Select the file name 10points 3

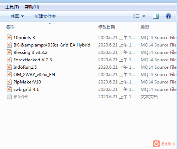tap(24, 38)
